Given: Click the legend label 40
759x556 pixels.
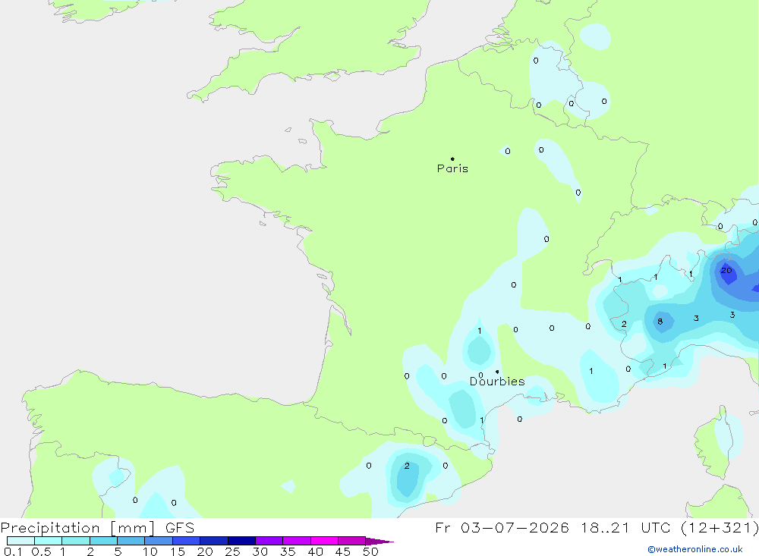Looking at the screenshot, I should [315, 551].
